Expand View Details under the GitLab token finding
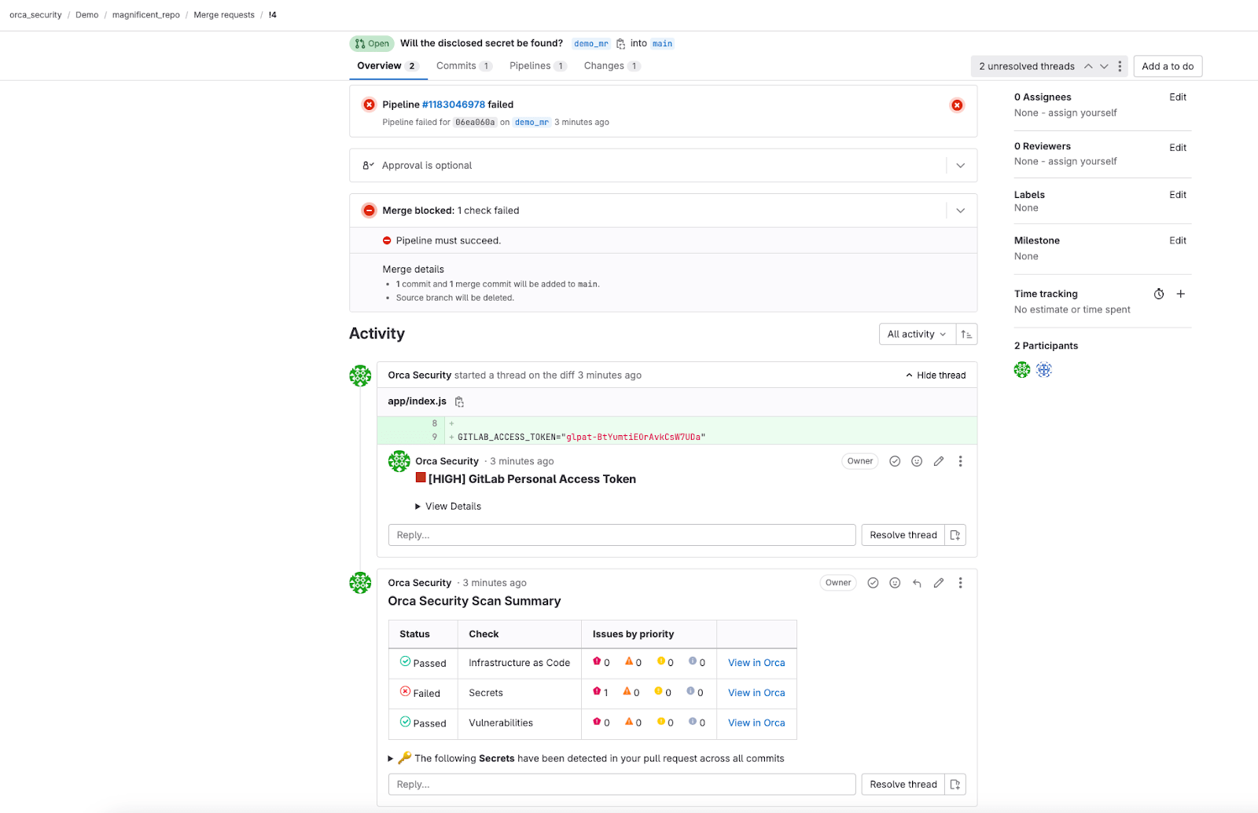This screenshot has width=1258, height=813. click(x=448, y=506)
